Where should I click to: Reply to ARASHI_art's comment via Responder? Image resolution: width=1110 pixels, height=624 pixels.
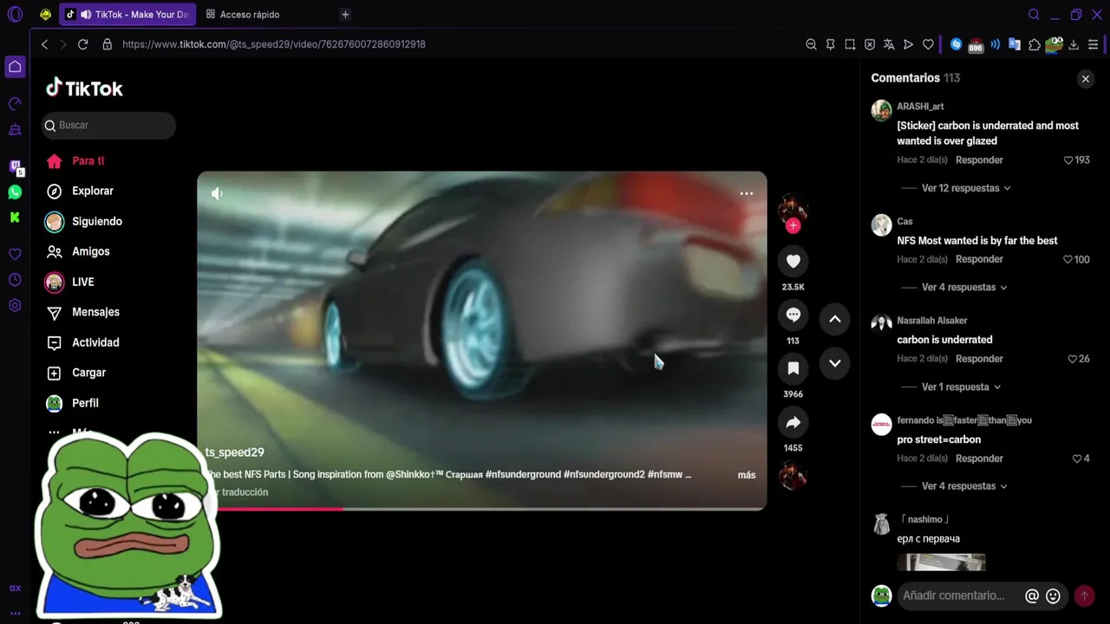pos(979,160)
